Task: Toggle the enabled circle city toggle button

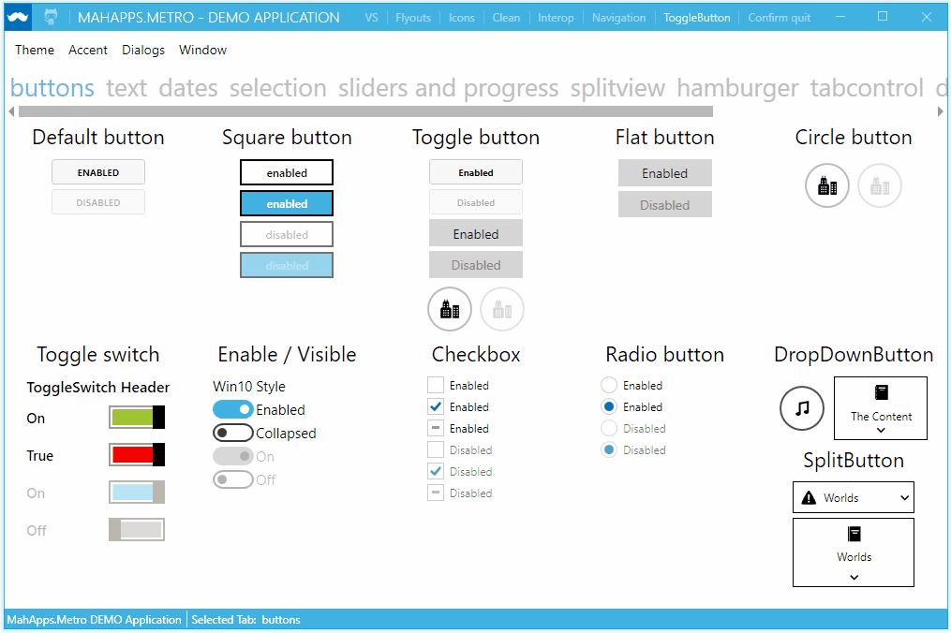Action: (450, 309)
